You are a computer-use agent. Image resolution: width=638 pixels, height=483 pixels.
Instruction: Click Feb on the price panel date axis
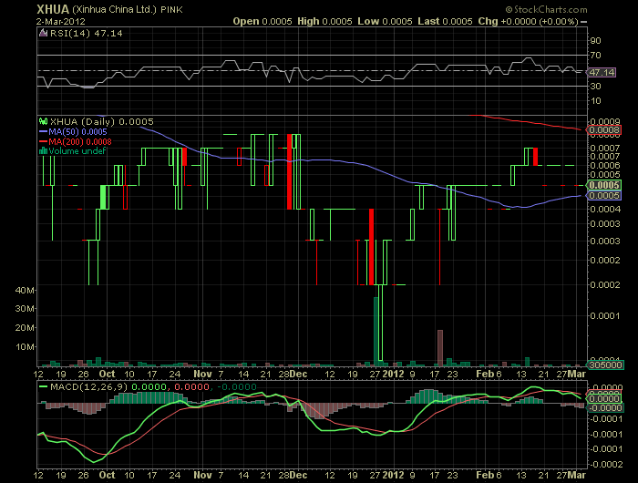coord(485,374)
